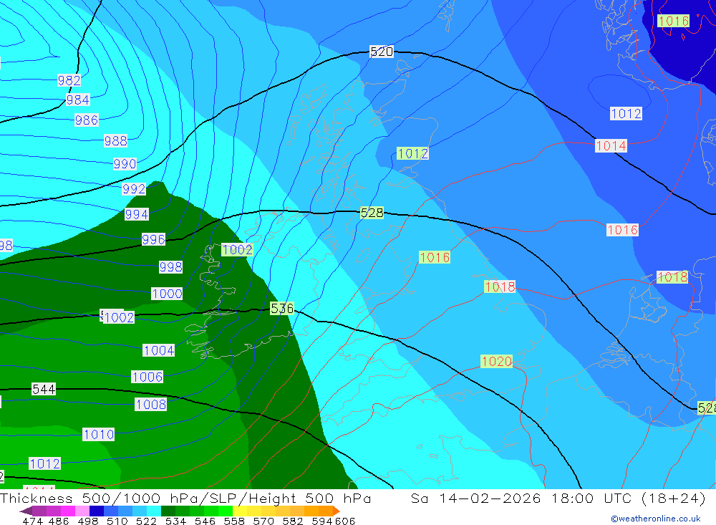
Task: Click the legend value 510
Action: pyautogui.click(x=117, y=521)
